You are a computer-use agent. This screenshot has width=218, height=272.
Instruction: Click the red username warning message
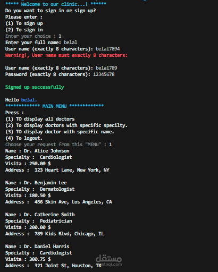66,55
